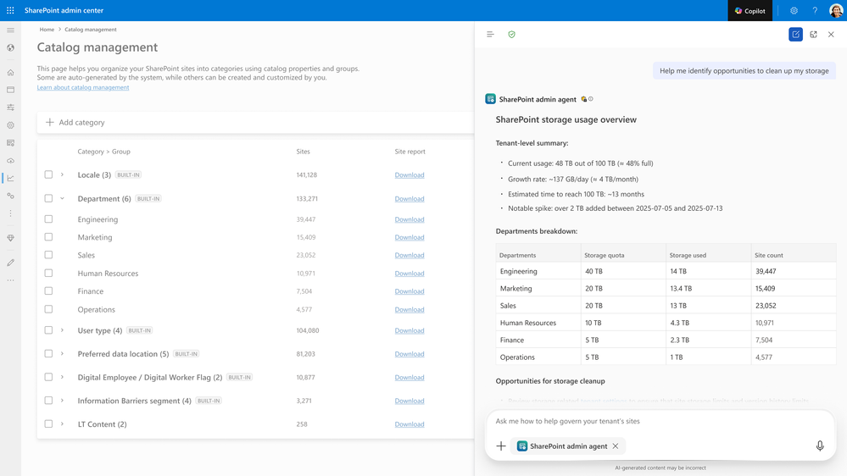This screenshot has width=847, height=476.
Task: Select the Operations row checkbox
Action: (x=48, y=309)
